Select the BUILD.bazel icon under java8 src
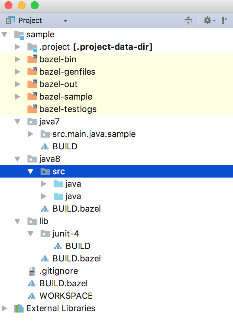This screenshot has height=323, width=233. click(x=45, y=208)
